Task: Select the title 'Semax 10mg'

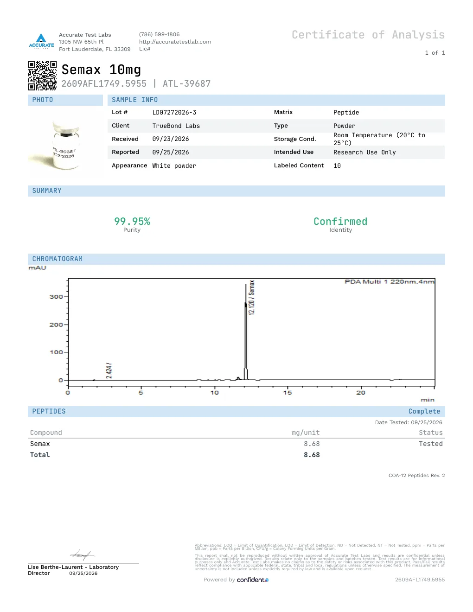Action: coord(101,70)
